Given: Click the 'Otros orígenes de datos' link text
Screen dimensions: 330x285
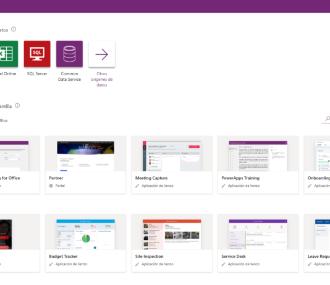Looking at the screenshot, I should (102, 80).
